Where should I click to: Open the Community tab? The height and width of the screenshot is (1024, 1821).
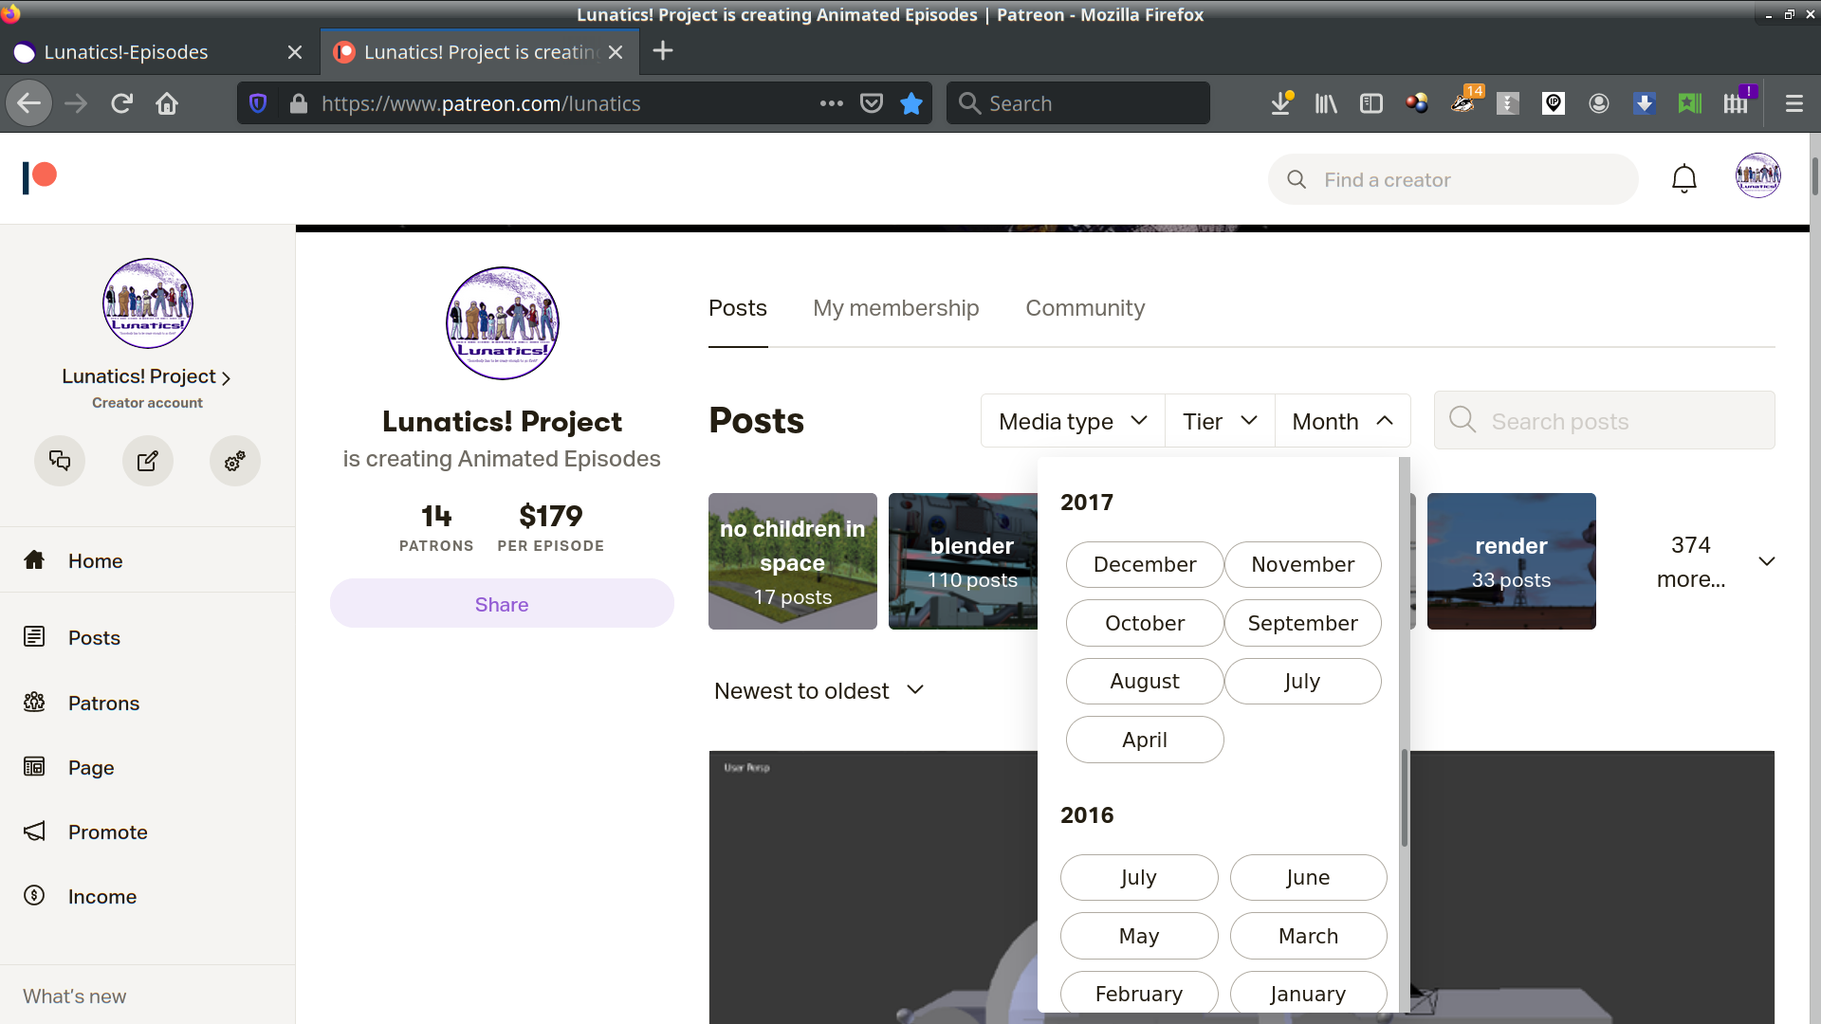[x=1084, y=308]
